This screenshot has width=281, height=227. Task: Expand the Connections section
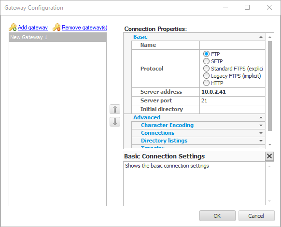point(261,133)
